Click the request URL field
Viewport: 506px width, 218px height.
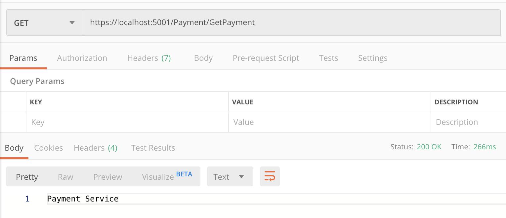click(291, 22)
